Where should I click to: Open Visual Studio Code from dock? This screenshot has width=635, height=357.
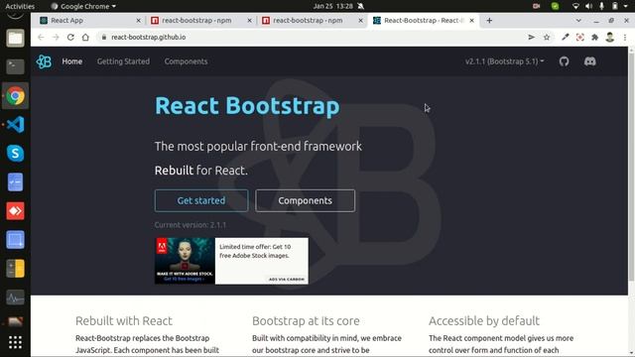(x=16, y=125)
